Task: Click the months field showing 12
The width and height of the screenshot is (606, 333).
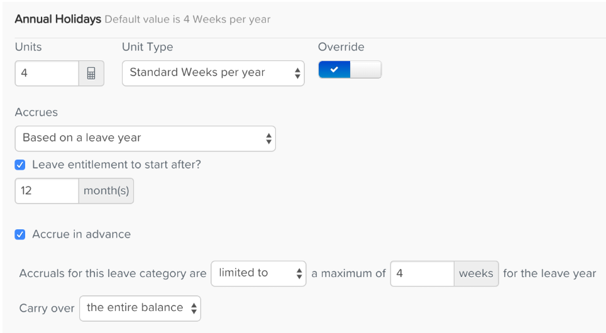Action: (x=47, y=191)
